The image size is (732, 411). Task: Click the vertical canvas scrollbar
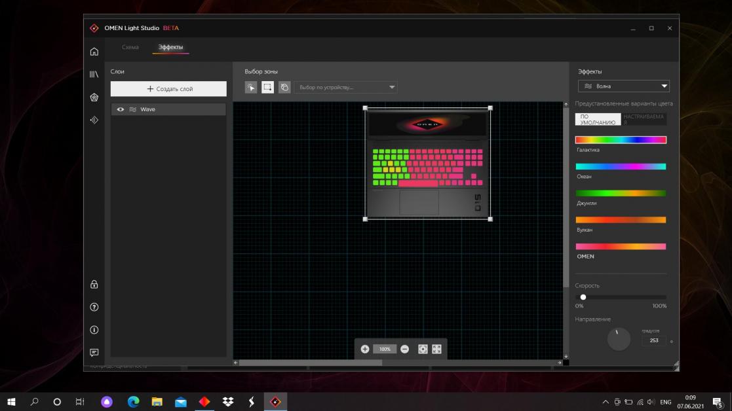coord(566,198)
